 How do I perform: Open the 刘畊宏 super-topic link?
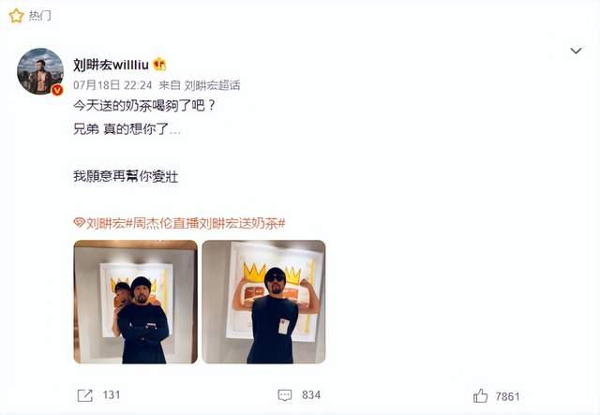(106, 223)
